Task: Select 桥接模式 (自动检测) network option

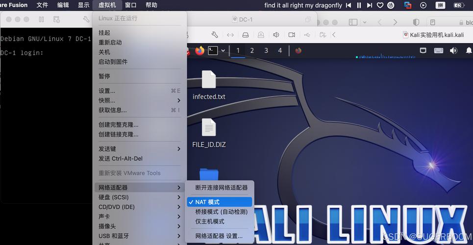Action: coord(220,212)
